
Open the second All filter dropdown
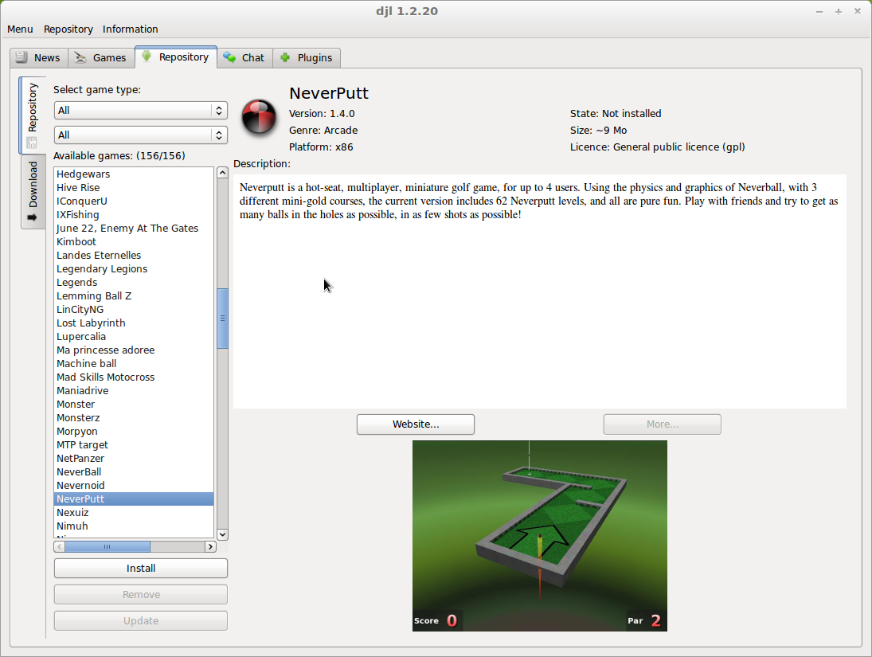[140, 135]
